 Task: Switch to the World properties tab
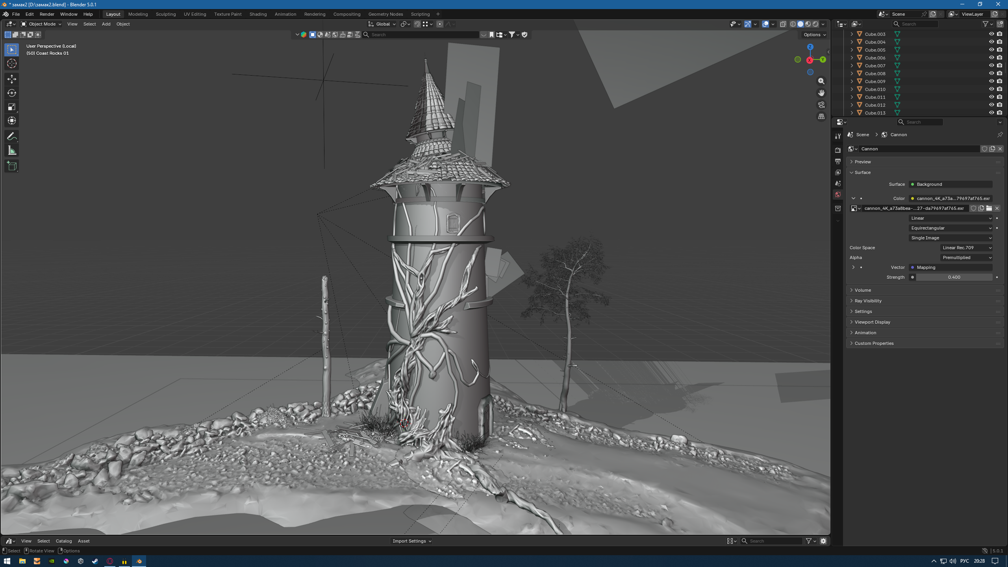pyautogui.click(x=838, y=194)
